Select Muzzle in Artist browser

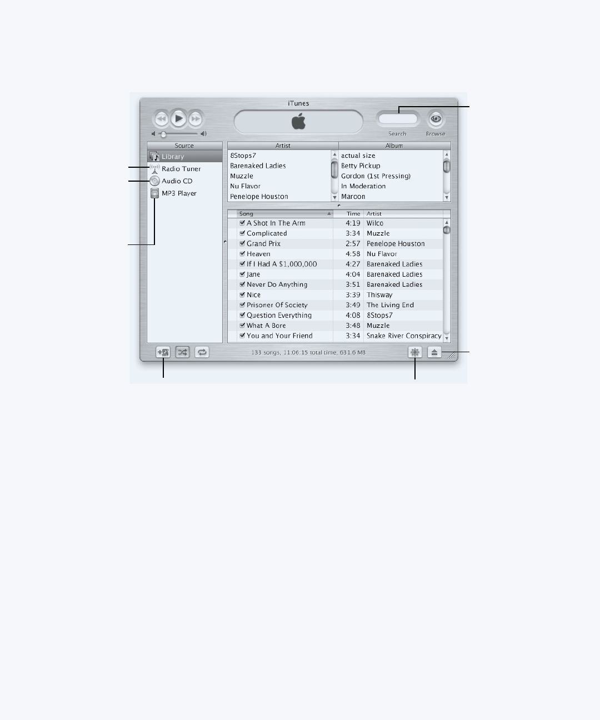click(x=279, y=176)
